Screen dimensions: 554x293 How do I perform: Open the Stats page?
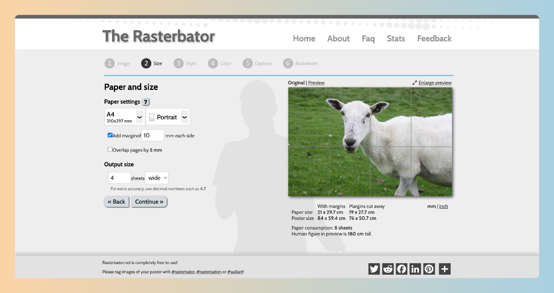click(x=395, y=38)
